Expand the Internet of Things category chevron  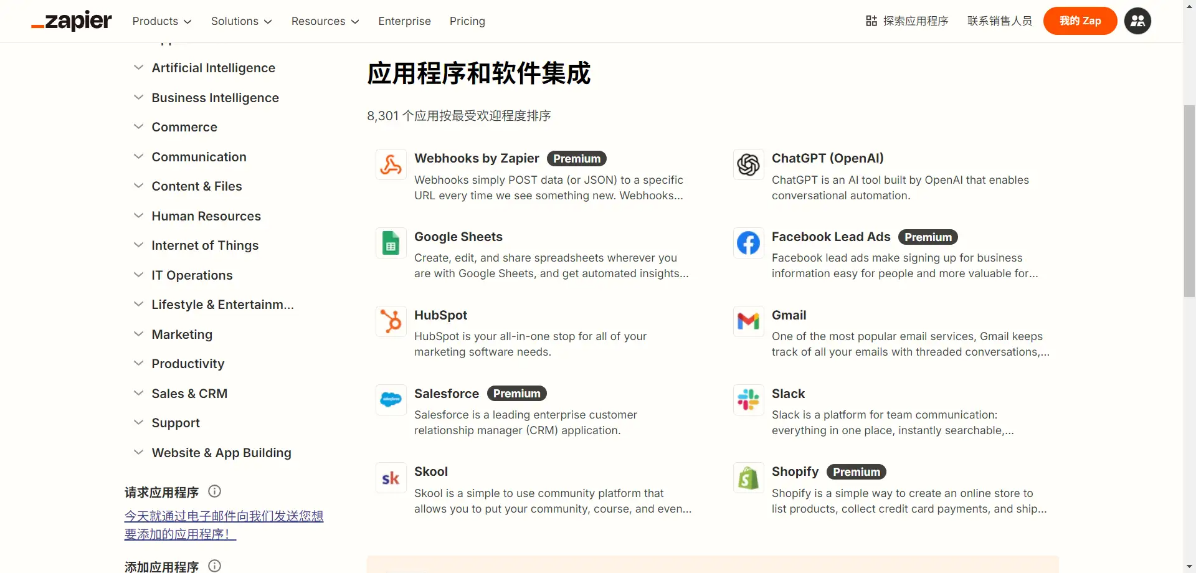[138, 245]
